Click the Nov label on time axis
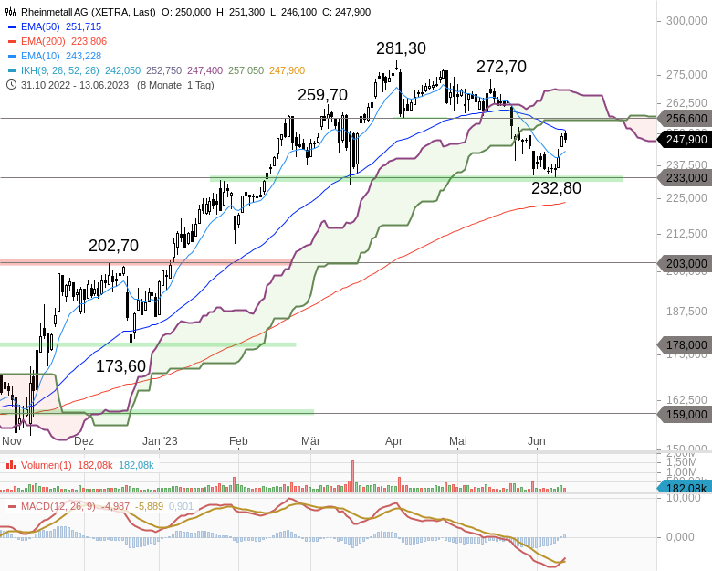 12,441
